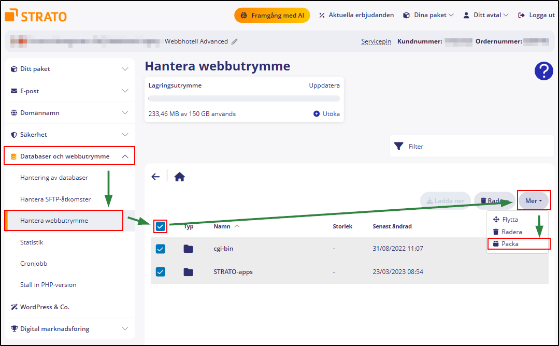Click the storage usage progress bar

click(x=244, y=98)
